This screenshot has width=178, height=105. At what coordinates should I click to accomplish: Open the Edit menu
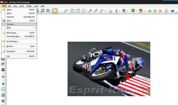tap(9, 6)
